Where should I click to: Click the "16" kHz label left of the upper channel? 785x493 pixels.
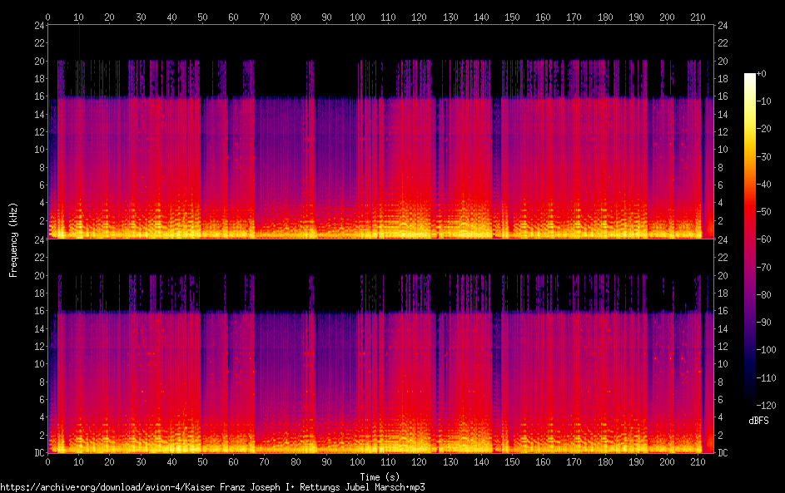[x=40, y=96]
